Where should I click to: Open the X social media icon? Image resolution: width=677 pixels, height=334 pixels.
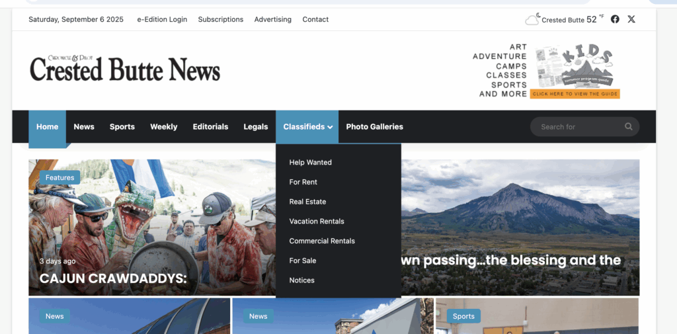(631, 19)
